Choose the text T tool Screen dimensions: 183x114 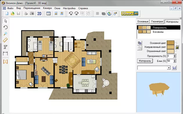coord(5,47)
